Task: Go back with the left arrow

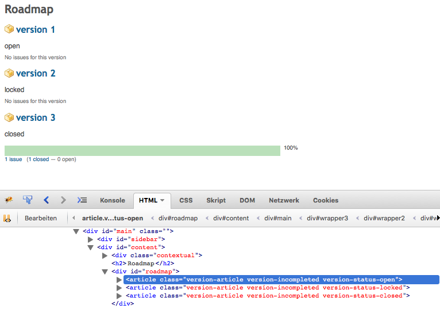Action: point(46,200)
